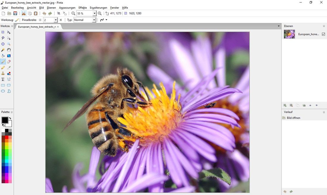This screenshot has height=195, width=327.
Task: Toggle visibility checkbox of European_hone layer
Action: click(x=323, y=34)
